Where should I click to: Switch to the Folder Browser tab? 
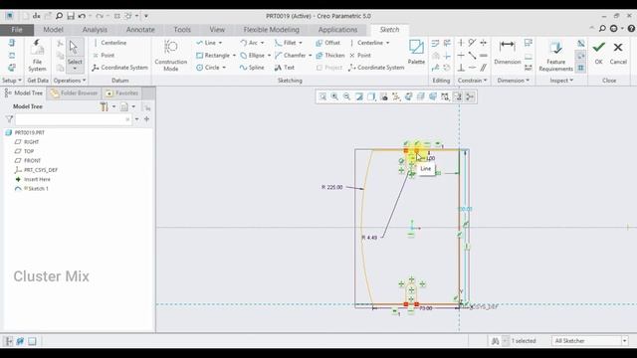point(75,92)
